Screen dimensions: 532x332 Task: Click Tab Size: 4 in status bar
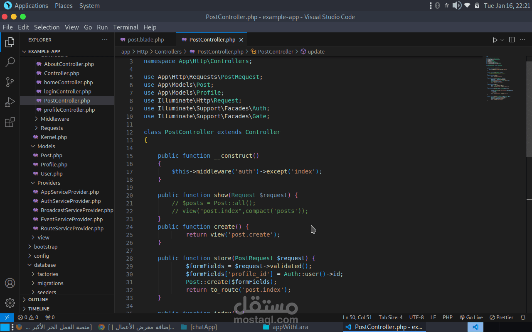[x=391, y=317]
